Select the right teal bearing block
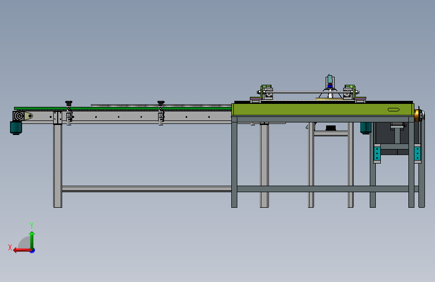Screen dimensions: 435x282 [x=417, y=154]
